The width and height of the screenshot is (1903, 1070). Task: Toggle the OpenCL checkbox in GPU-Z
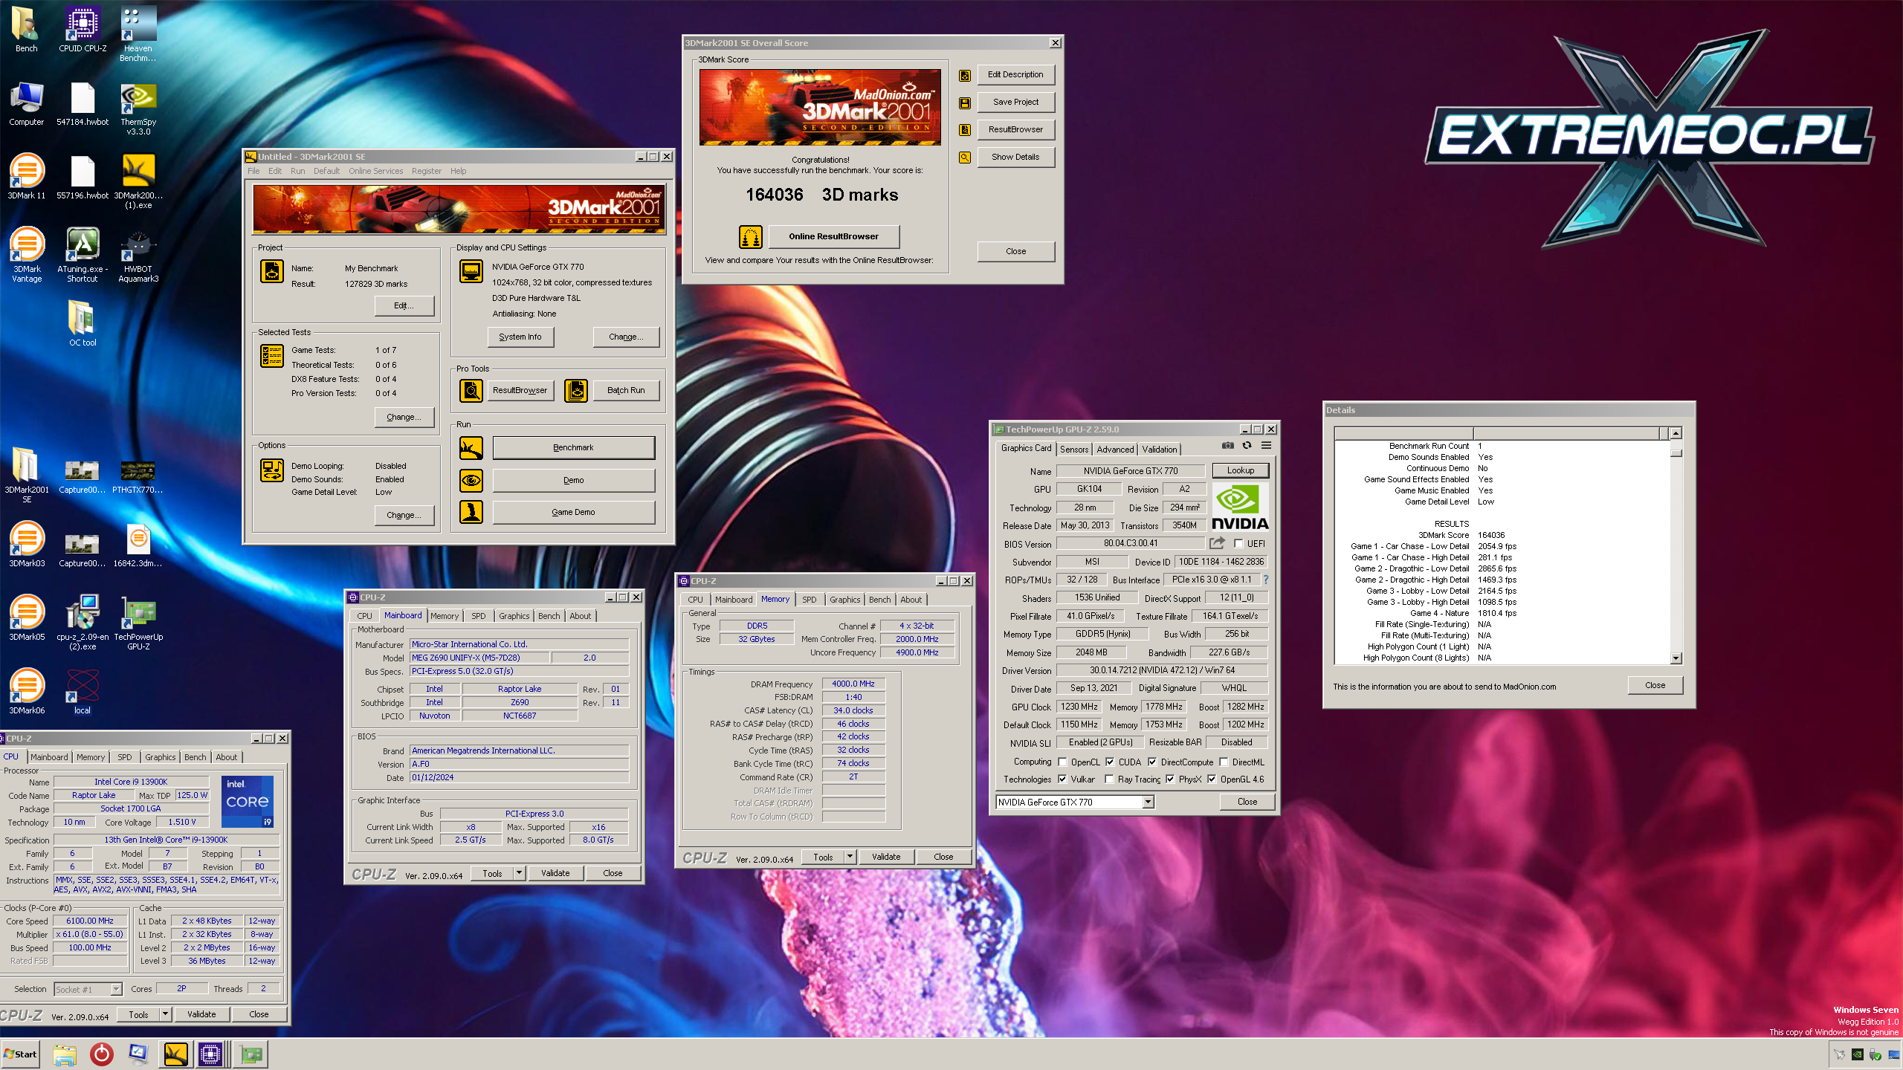pos(1062,762)
